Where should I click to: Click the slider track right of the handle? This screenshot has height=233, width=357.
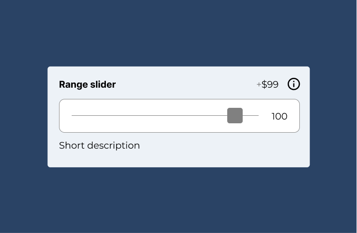pyautogui.click(x=251, y=115)
